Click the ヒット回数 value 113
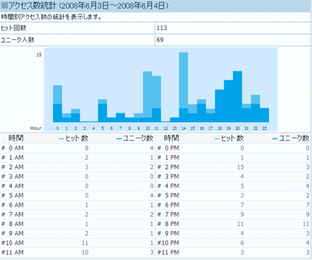Viewport: 312px width, 260px height. pyautogui.click(x=161, y=28)
